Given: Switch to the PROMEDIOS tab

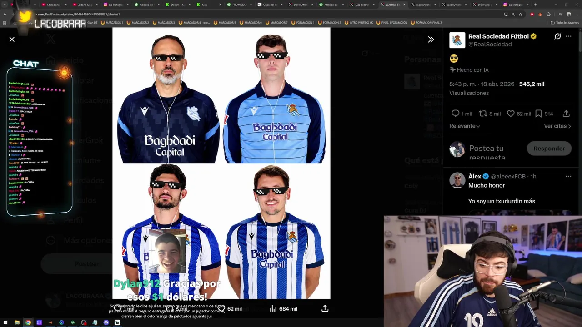Looking at the screenshot, I should click(239, 5).
